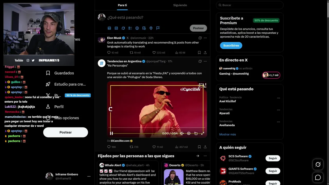Enable picture-in-picture for the video

[x=196, y=133]
